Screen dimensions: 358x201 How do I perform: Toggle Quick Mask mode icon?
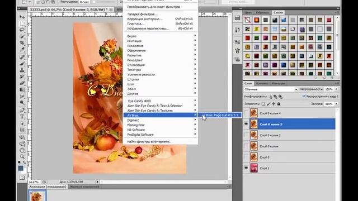coord(22,178)
